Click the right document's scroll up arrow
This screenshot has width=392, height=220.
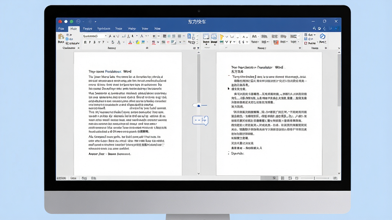coord(339,52)
